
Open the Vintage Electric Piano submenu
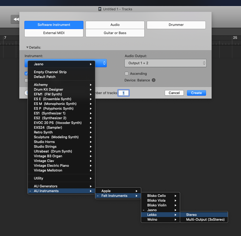(x=61, y=165)
